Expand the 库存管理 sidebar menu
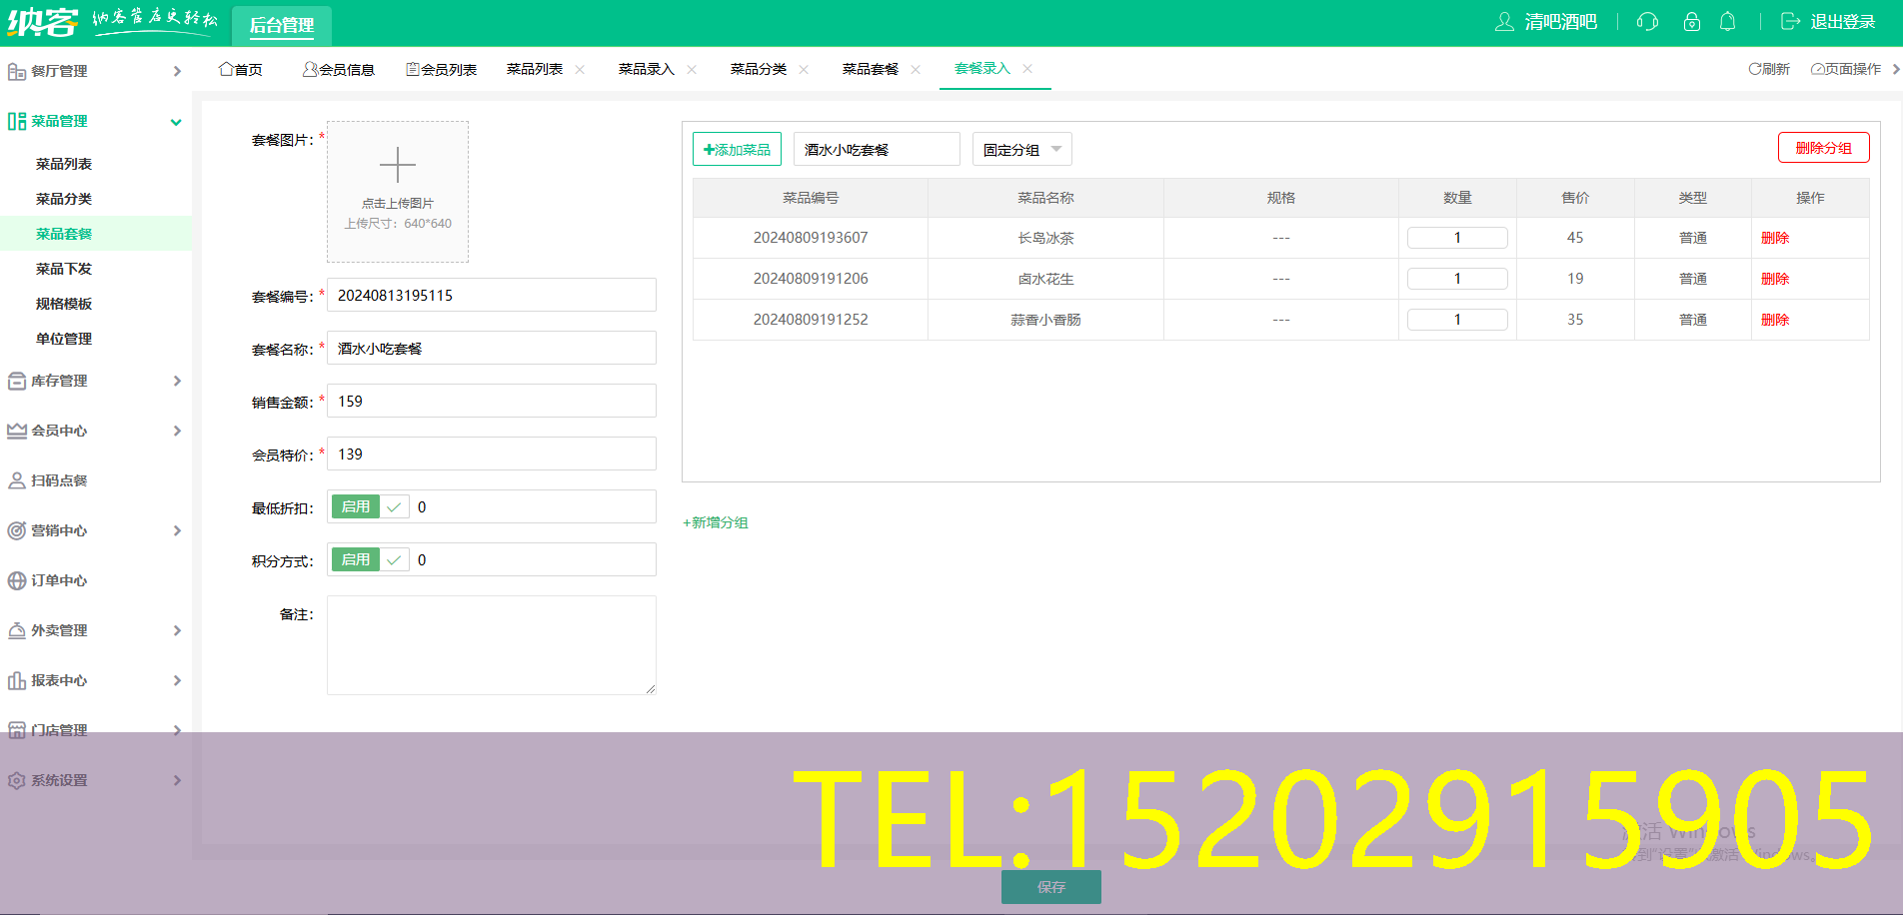The width and height of the screenshot is (1903, 915). tap(95, 381)
